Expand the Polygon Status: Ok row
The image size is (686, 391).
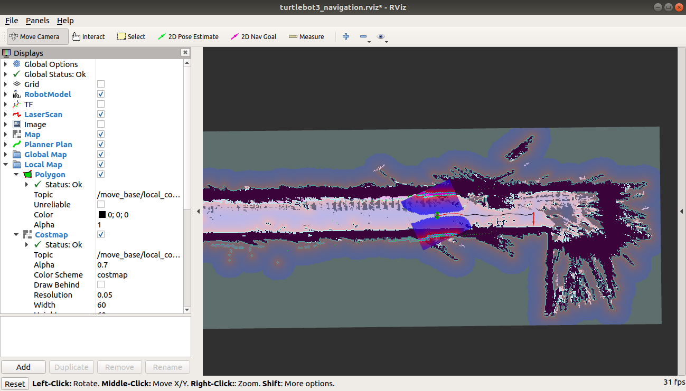pos(27,184)
